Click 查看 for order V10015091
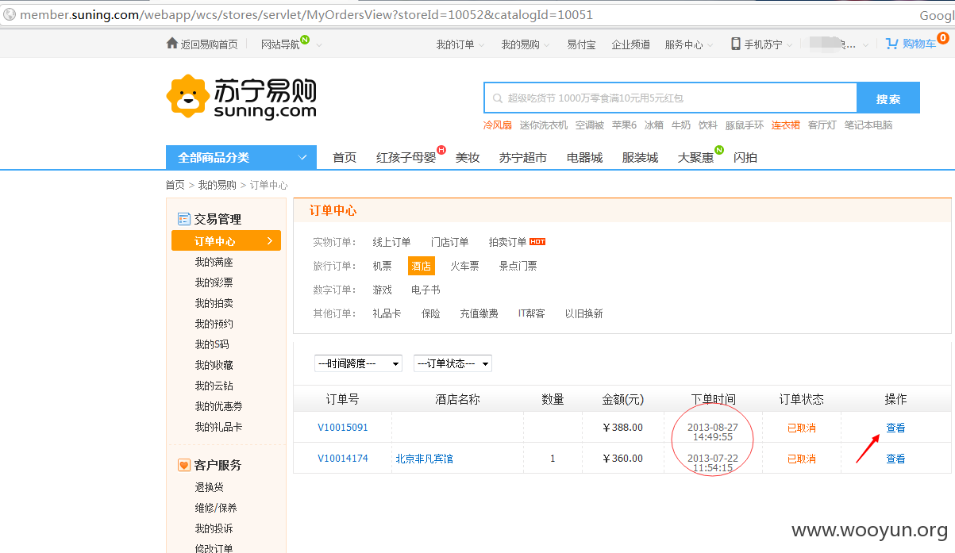955x553 pixels. (895, 428)
